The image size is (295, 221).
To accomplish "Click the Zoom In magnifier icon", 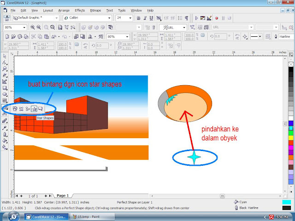I will click(x=32, y=27).
